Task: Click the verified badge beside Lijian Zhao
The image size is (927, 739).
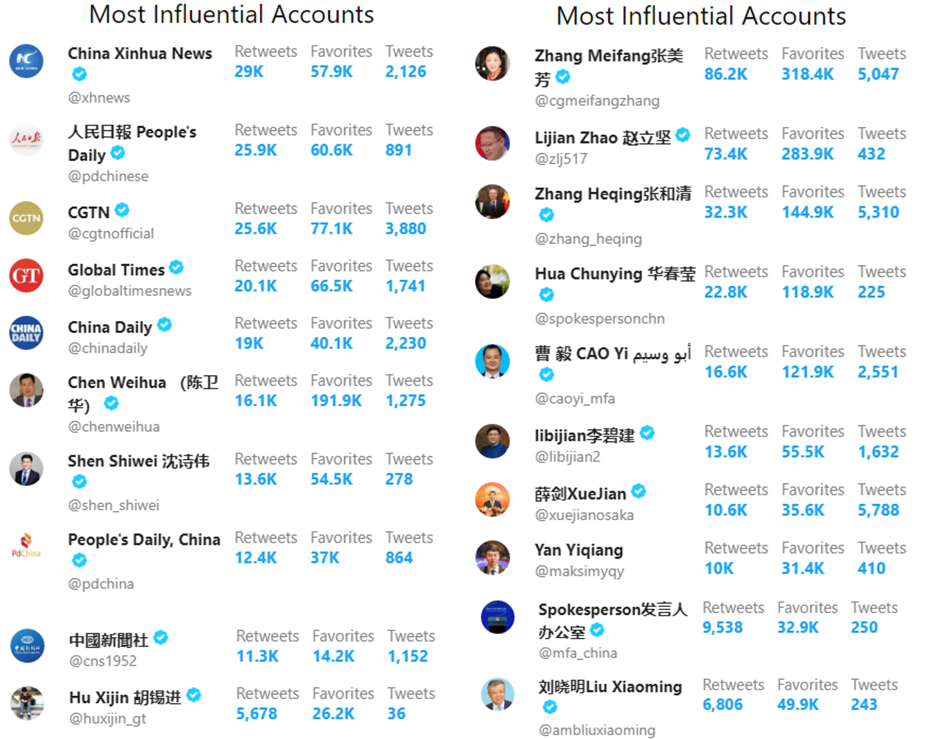Action: point(683,135)
